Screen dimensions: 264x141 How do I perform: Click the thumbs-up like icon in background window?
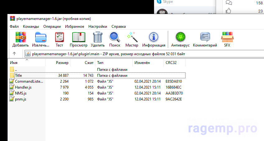228,11
